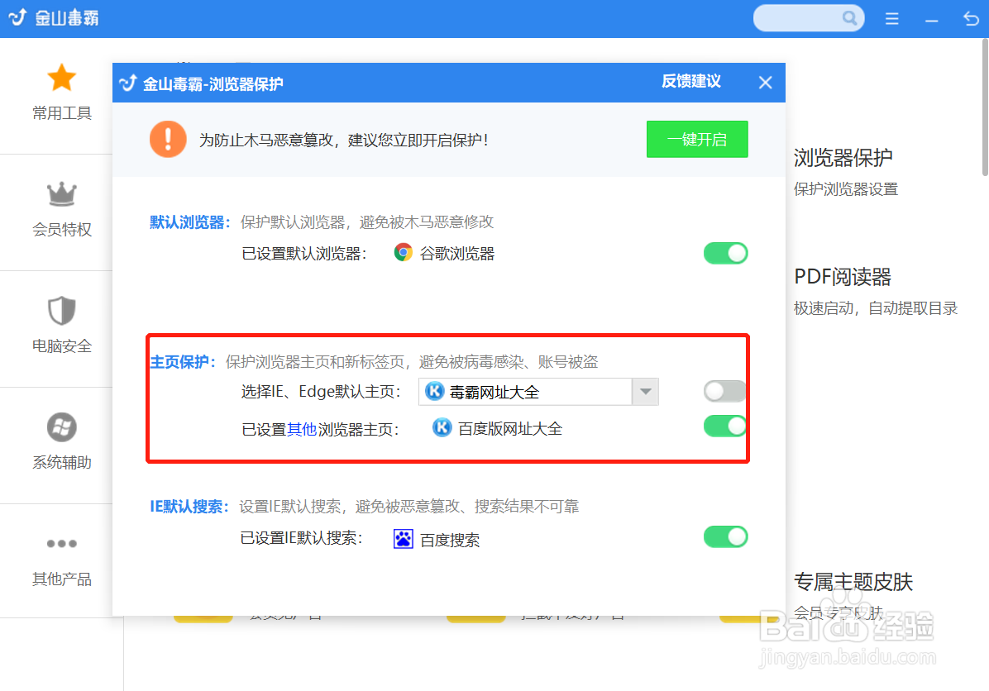989x691 pixels.
Task: Select the 电脑安全 sidebar label
Action: [x=62, y=346]
